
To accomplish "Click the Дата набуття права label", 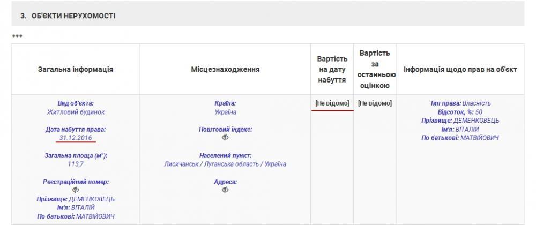I will pos(76,129).
